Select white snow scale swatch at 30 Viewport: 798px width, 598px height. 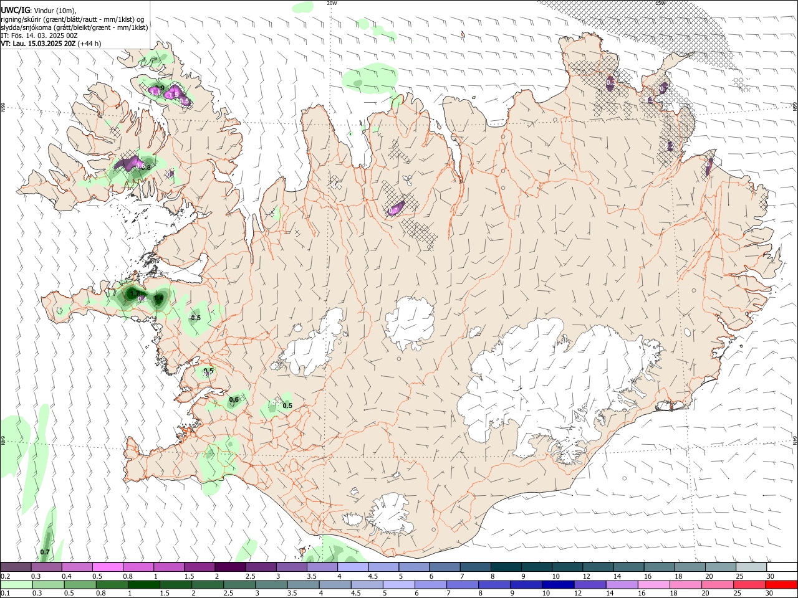click(782, 567)
